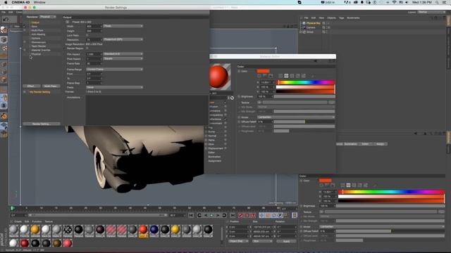Open macOS Spotlight search icon
Image resolution: width=451 pixels, height=253 pixels.
click(437, 2)
